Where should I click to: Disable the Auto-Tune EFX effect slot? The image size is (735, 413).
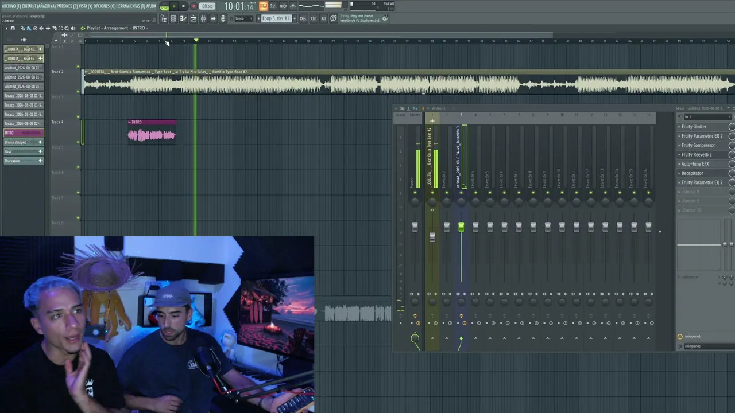coord(732,164)
